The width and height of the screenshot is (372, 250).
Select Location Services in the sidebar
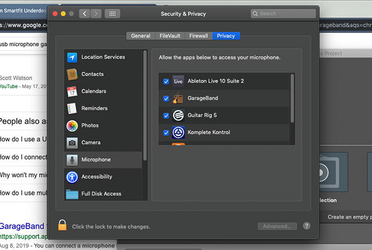(x=102, y=57)
